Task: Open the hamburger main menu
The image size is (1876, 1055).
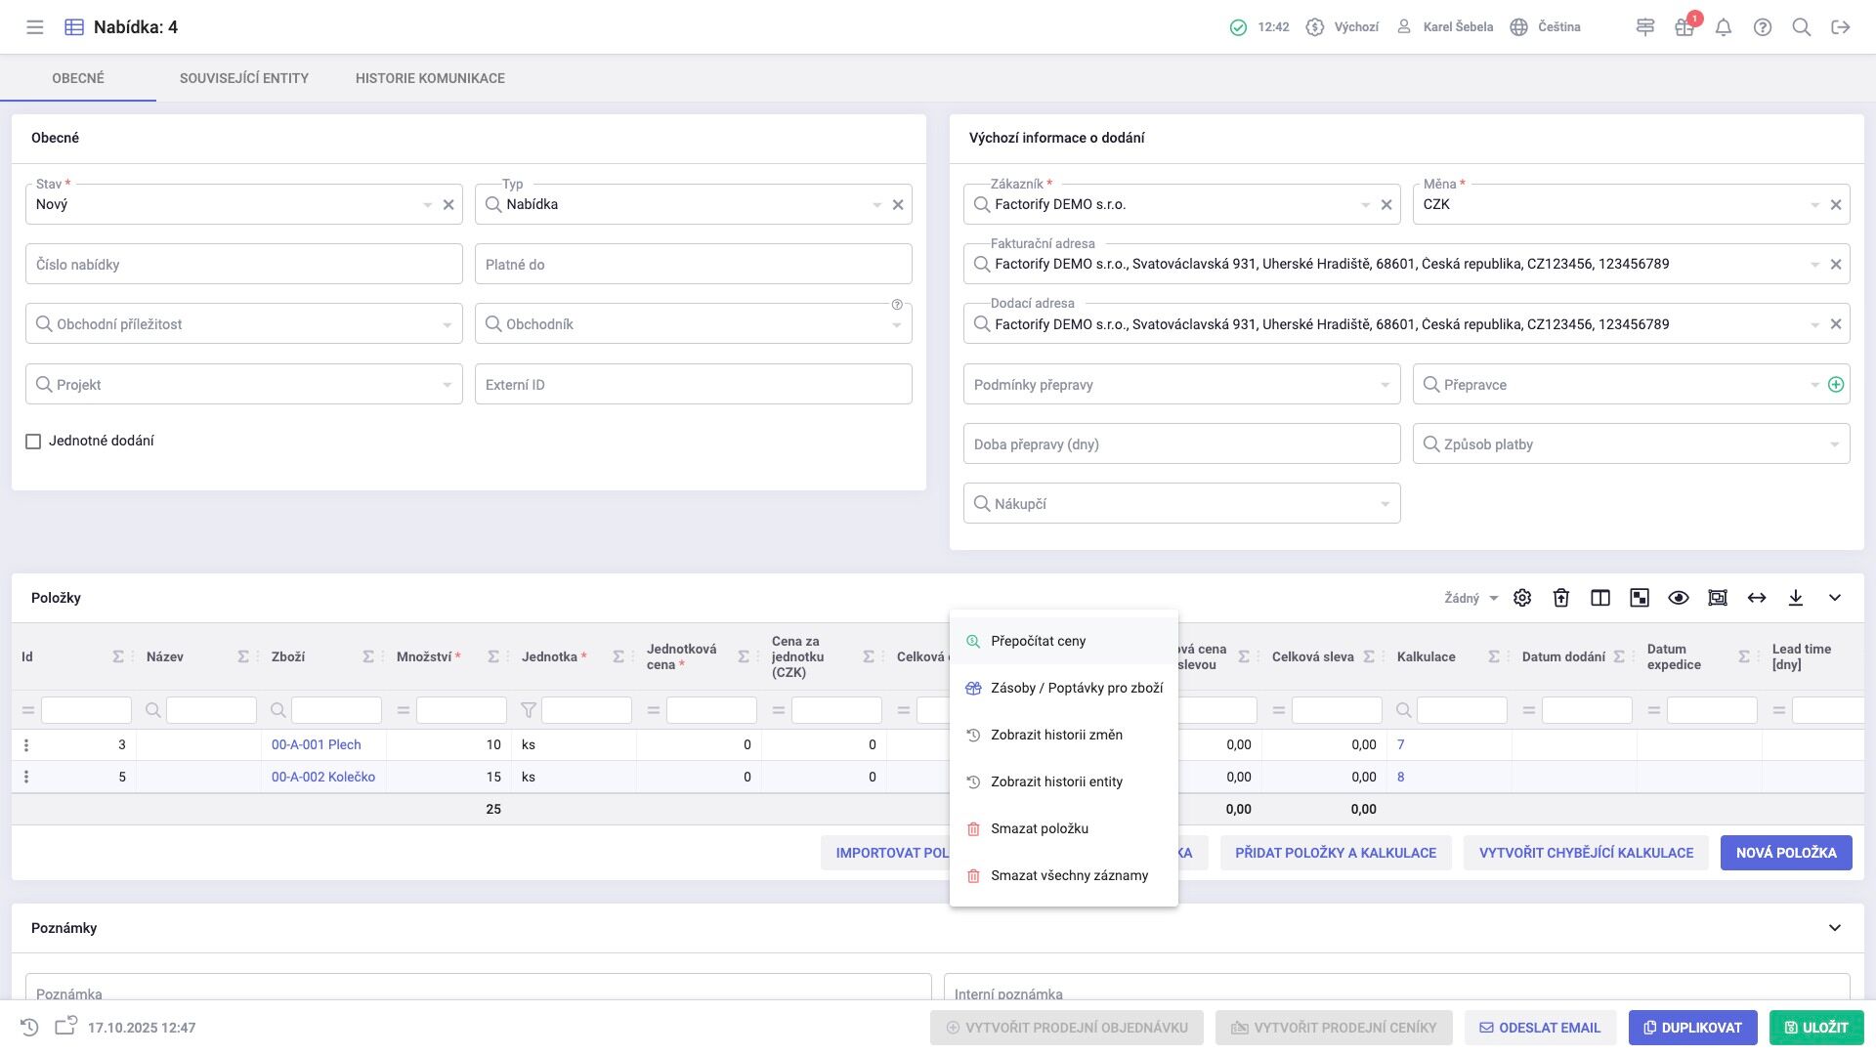Action: pyautogui.click(x=35, y=27)
